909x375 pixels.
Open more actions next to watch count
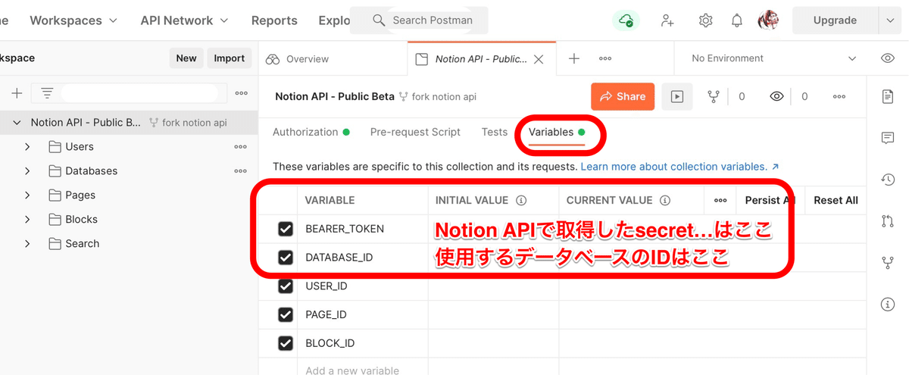[839, 96]
